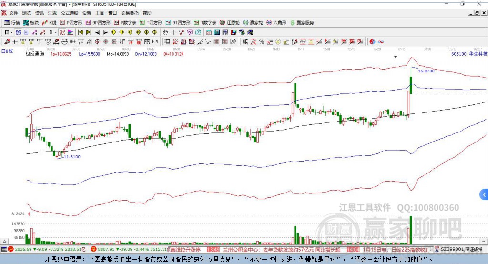Image resolution: width=488 pixels, height=264 pixels.
Task: Click the status bar grid icon
Action: (x=4, y=249)
